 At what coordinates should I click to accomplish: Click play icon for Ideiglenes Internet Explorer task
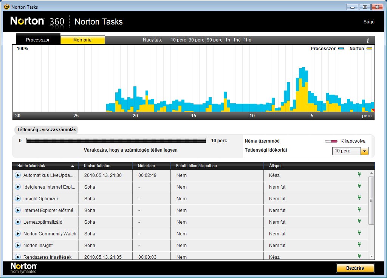(x=17, y=187)
